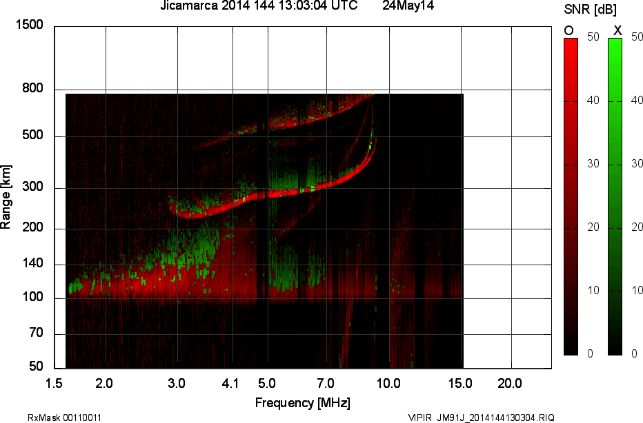Click the '30' tick label beside the red O bar
Image resolution: width=643 pixels, height=423 pixels.
593,164
